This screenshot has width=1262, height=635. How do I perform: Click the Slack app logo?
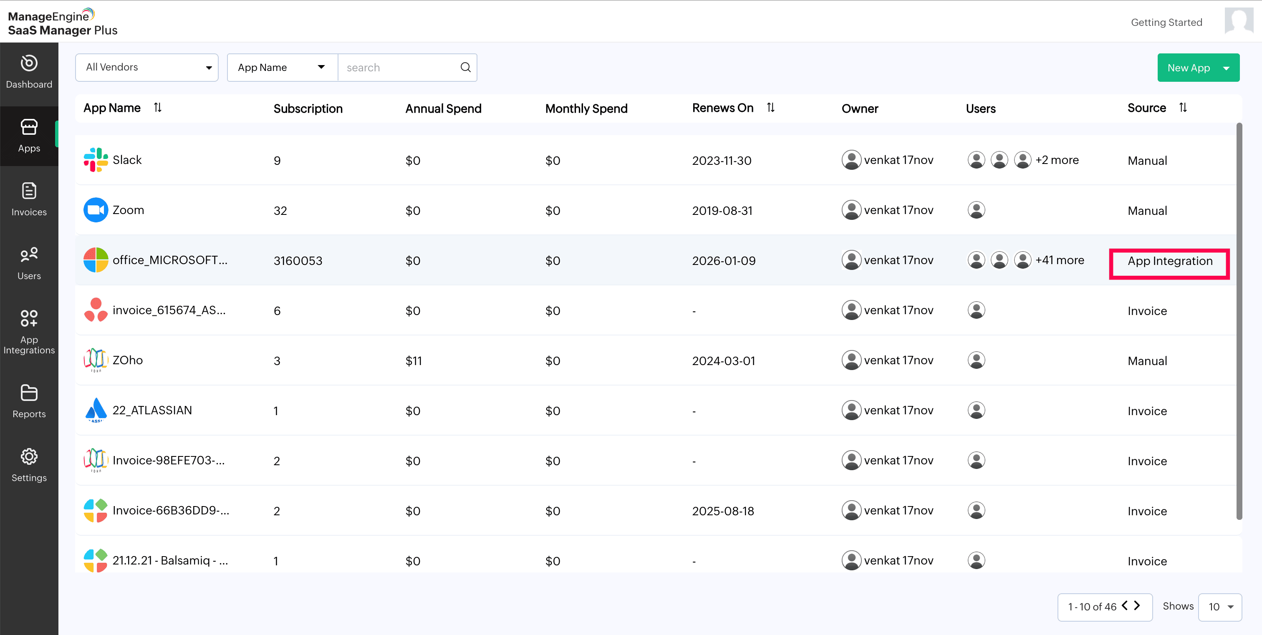96,160
